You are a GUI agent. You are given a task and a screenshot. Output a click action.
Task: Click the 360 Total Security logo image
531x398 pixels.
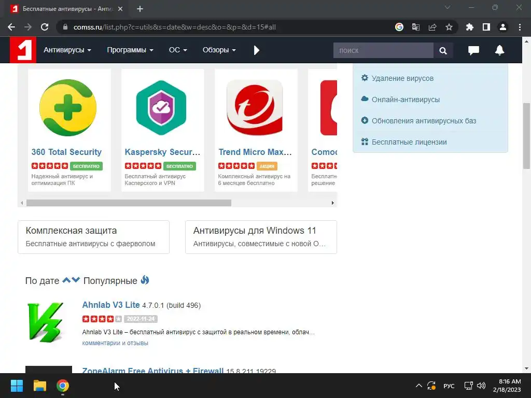68,108
